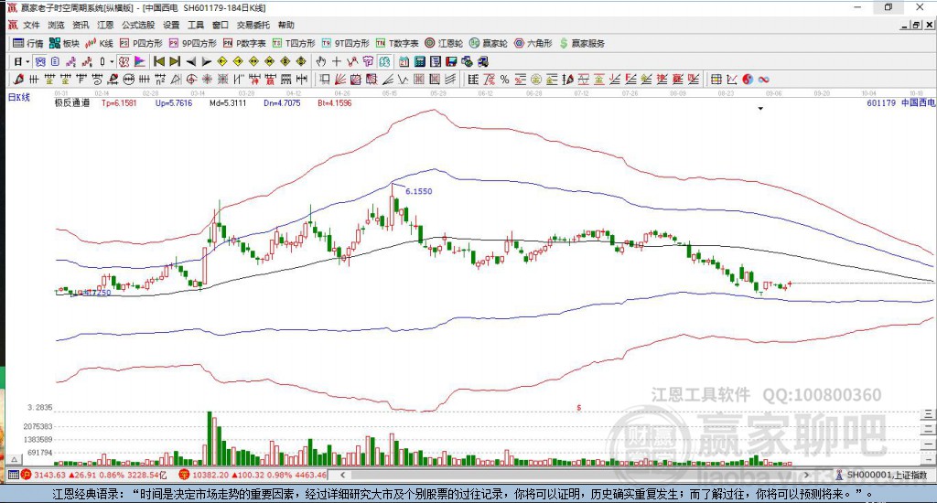The image size is (937, 503).
Task: Click the black right arrow icon
Action: (206, 61)
